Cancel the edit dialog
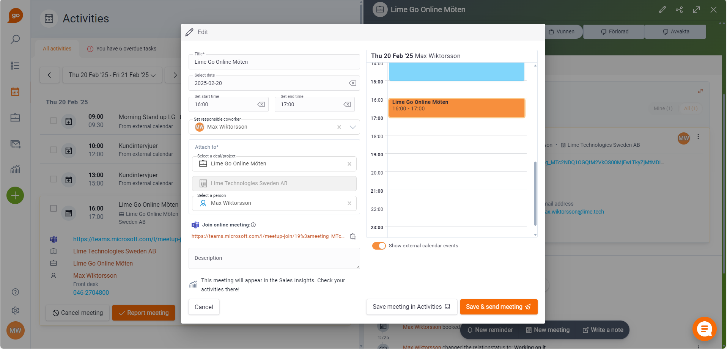Screen dimensions: 727x349 point(204,307)
